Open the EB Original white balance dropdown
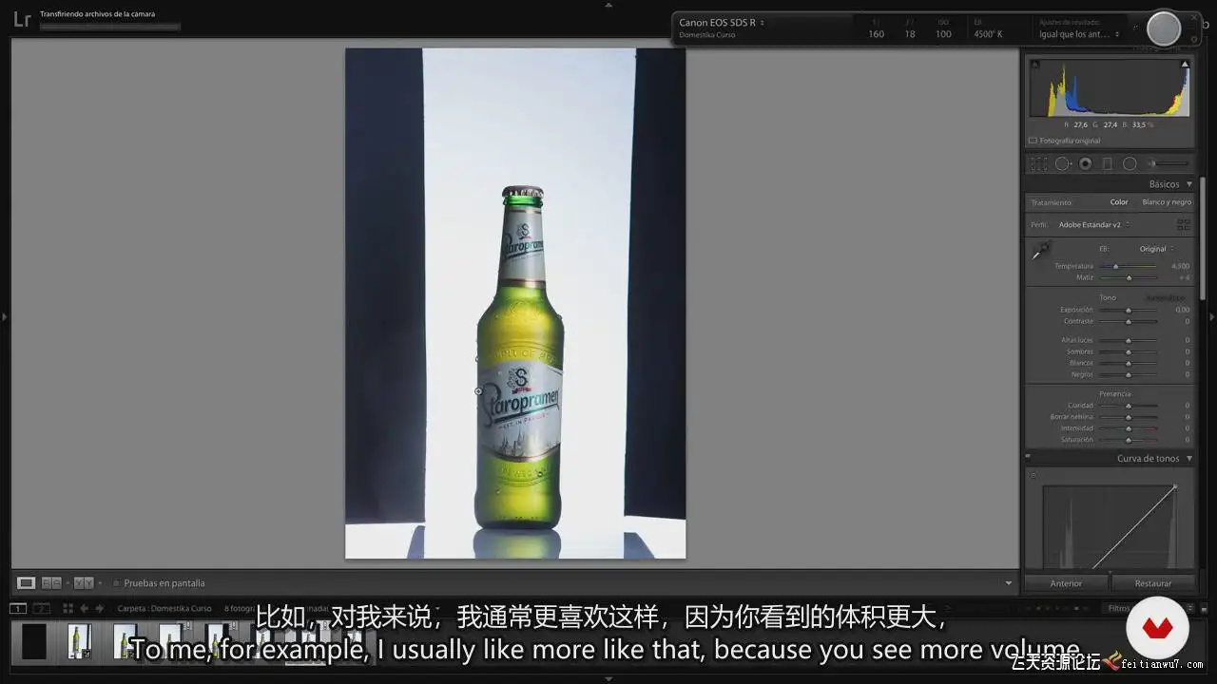Screen dimensions: 1217x684 point(1156,249)
